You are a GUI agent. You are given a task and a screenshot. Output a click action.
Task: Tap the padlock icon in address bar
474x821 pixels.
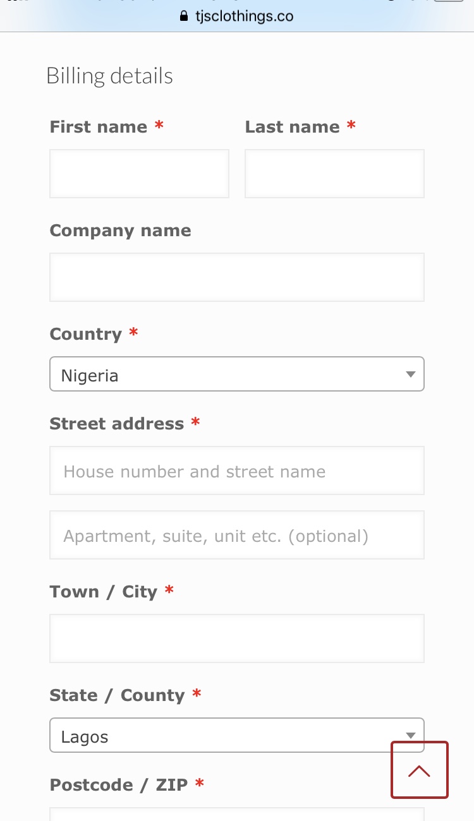click(x=185, y=16)
